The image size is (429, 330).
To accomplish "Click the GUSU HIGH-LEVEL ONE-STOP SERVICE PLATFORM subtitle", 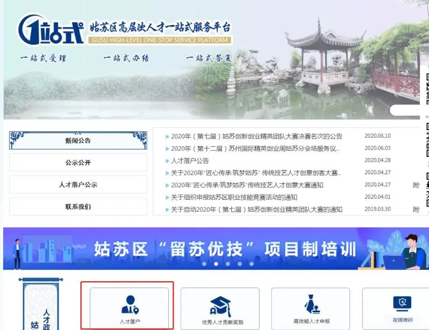I will [x=160, y=40].
